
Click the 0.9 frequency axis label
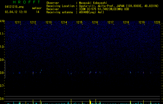(x=2, y=60)
